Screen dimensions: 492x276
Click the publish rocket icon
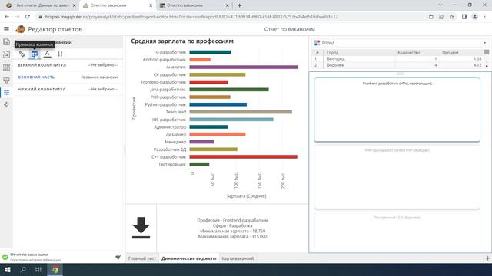pyautogui.click(x=118, y=257)
